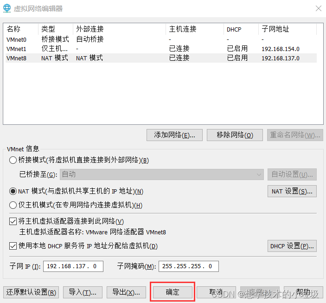Click the 子网掩码 input field
326x303 pixels.
tap(189, 266)
